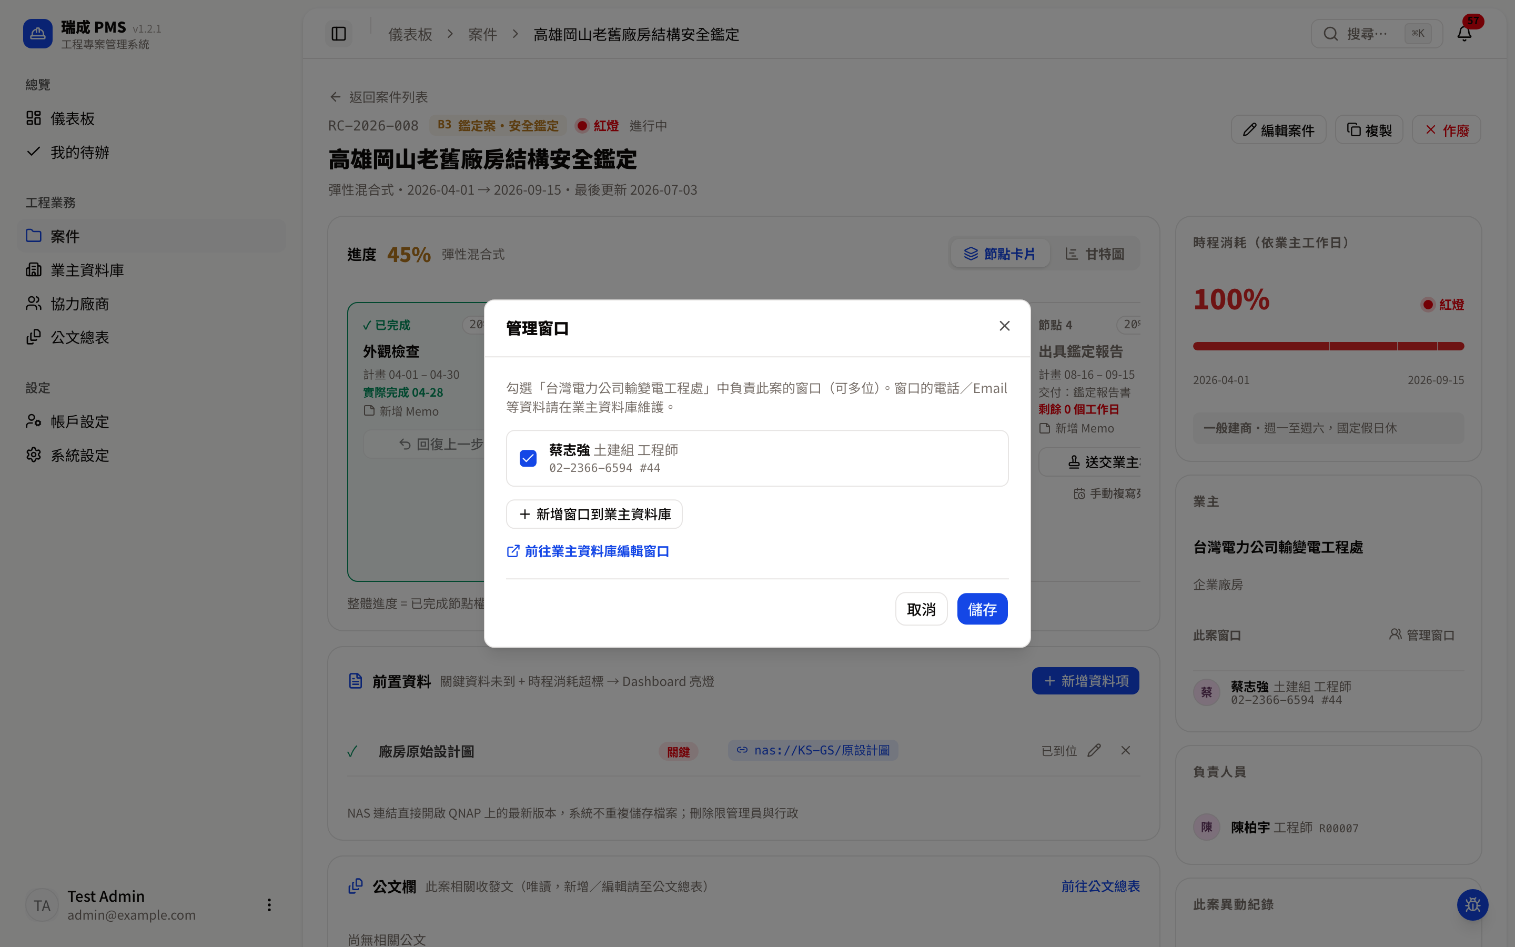This screenshot has height=947, width=1515.
Task: Click 新增窗口到業主資料庫 button
Action: pyautogui.click(x=594, y=514)
